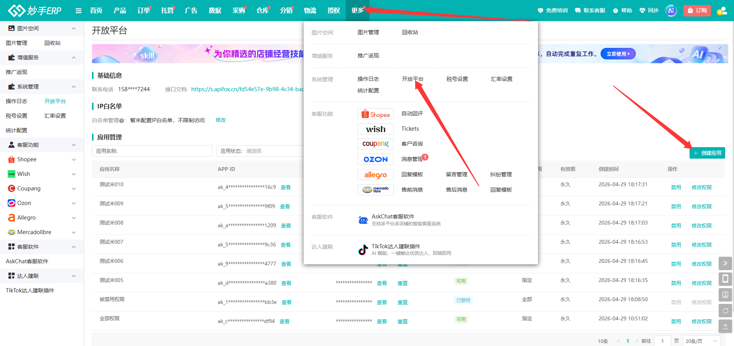Click 同步 in the header
Viewport: 734px width, 346px height.
click(649, 11)
